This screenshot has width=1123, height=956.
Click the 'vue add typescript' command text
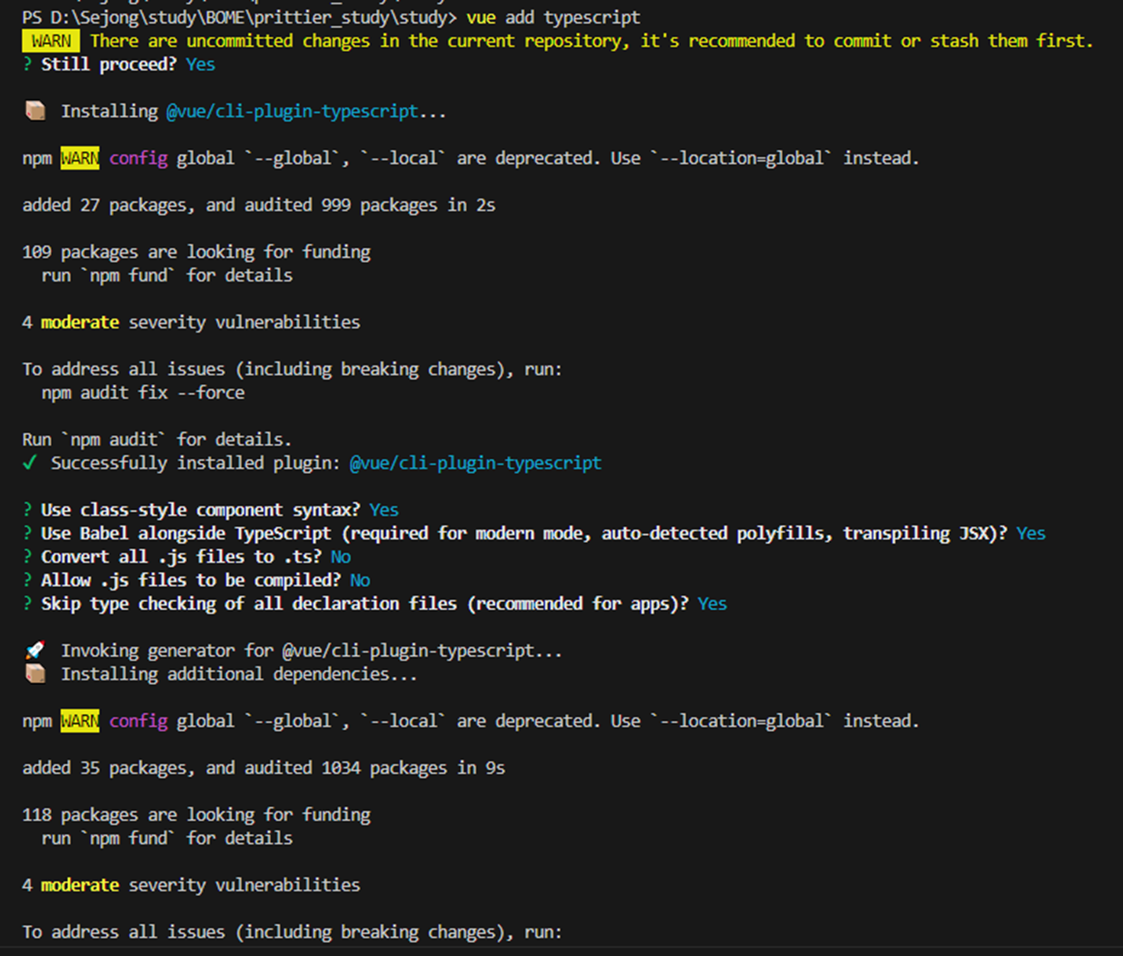click(x=554, y=18)
